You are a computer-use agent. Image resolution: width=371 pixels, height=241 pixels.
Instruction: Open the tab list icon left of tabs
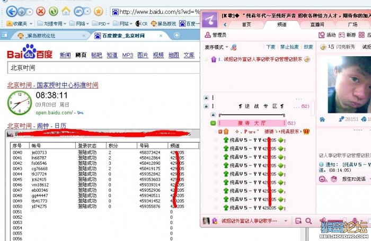(4, 35)
